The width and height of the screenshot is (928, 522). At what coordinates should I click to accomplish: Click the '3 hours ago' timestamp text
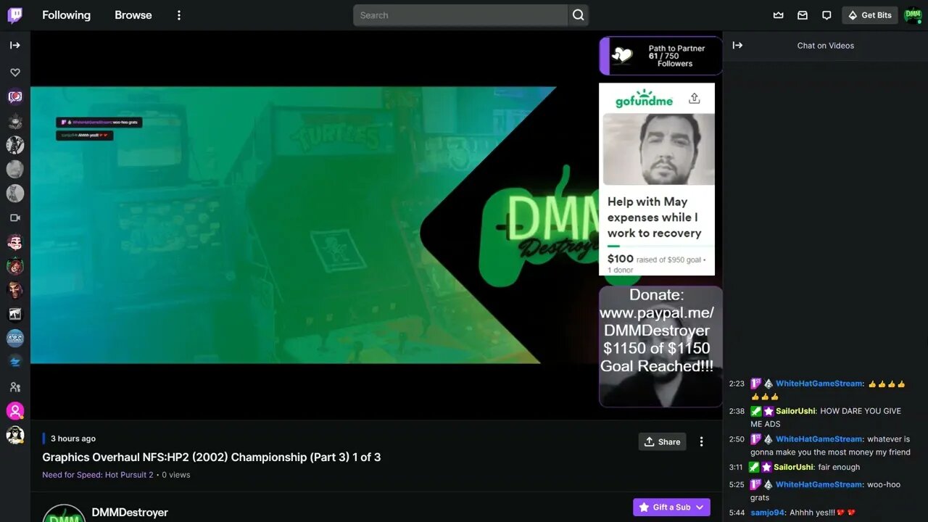(x=73, y=439)
